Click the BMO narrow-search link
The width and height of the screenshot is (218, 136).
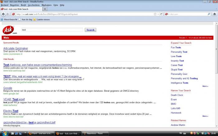(x=173, y=104)
